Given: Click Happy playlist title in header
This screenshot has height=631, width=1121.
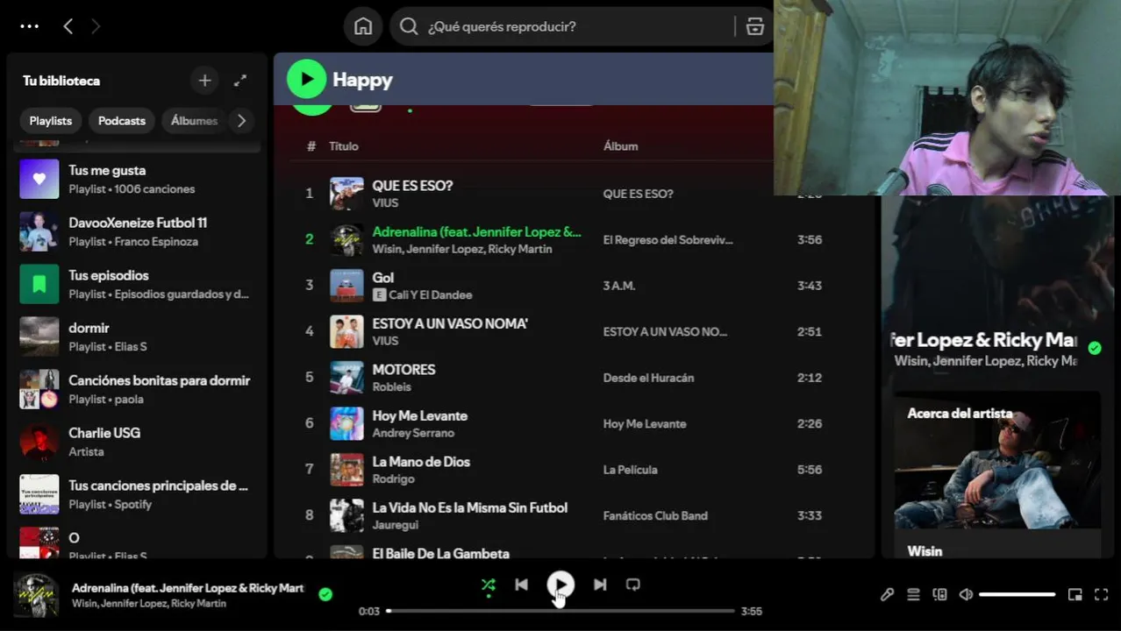Looking at the screenshot, I should coord(362,80).
